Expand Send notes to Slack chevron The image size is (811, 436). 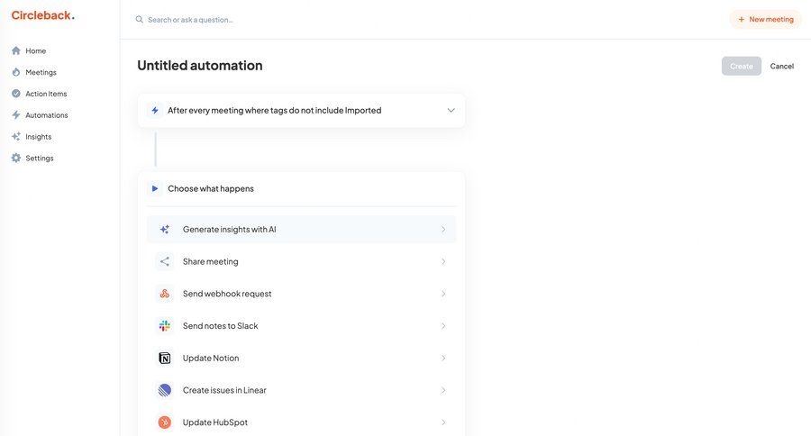point(442,326)
